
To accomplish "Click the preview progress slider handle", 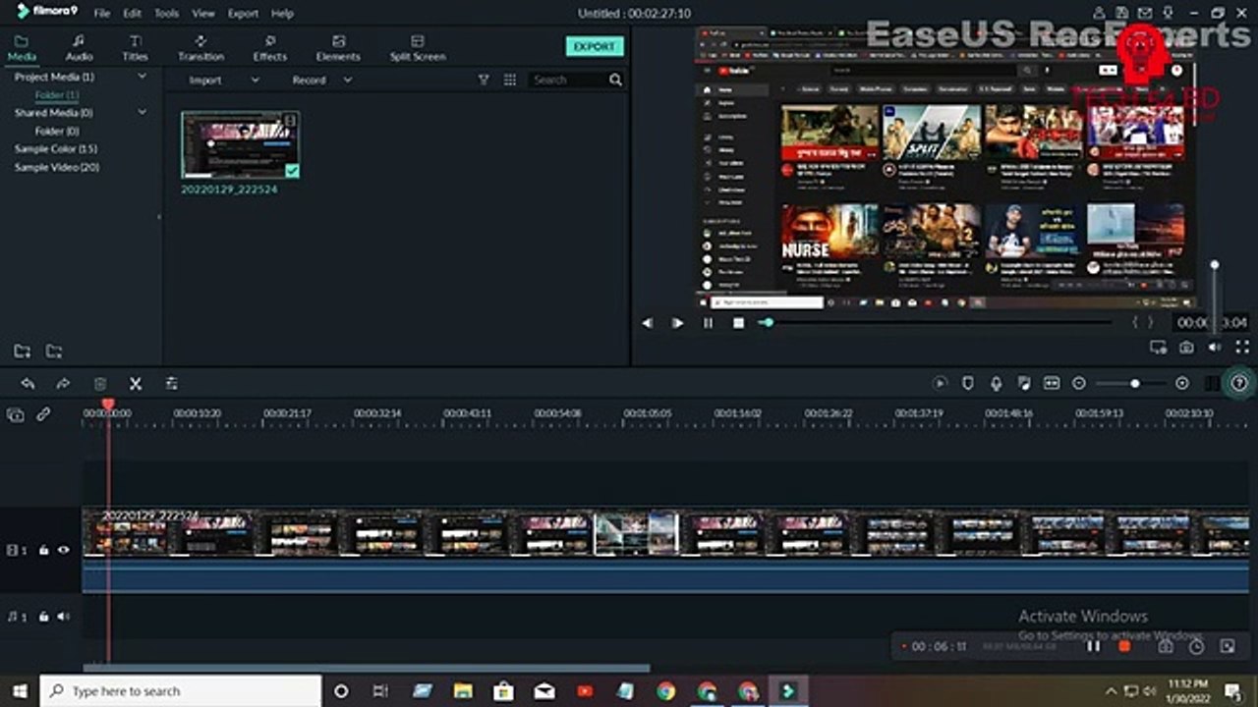I will [768, 322].
